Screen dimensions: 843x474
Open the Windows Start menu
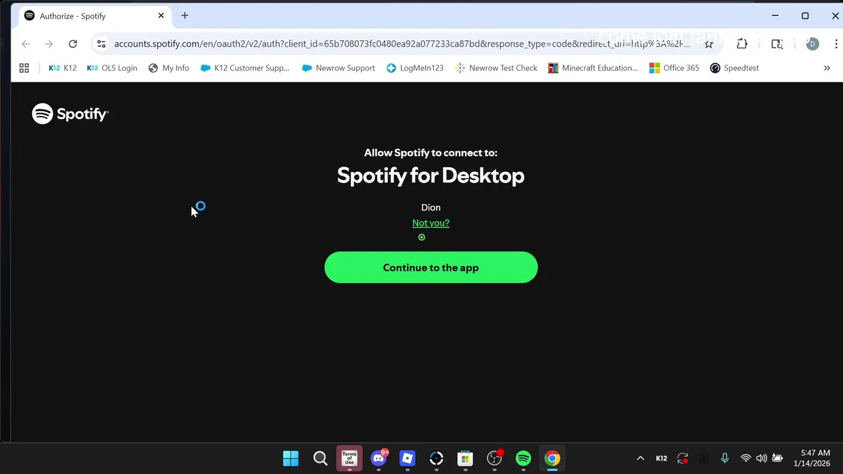coord(290,458)
